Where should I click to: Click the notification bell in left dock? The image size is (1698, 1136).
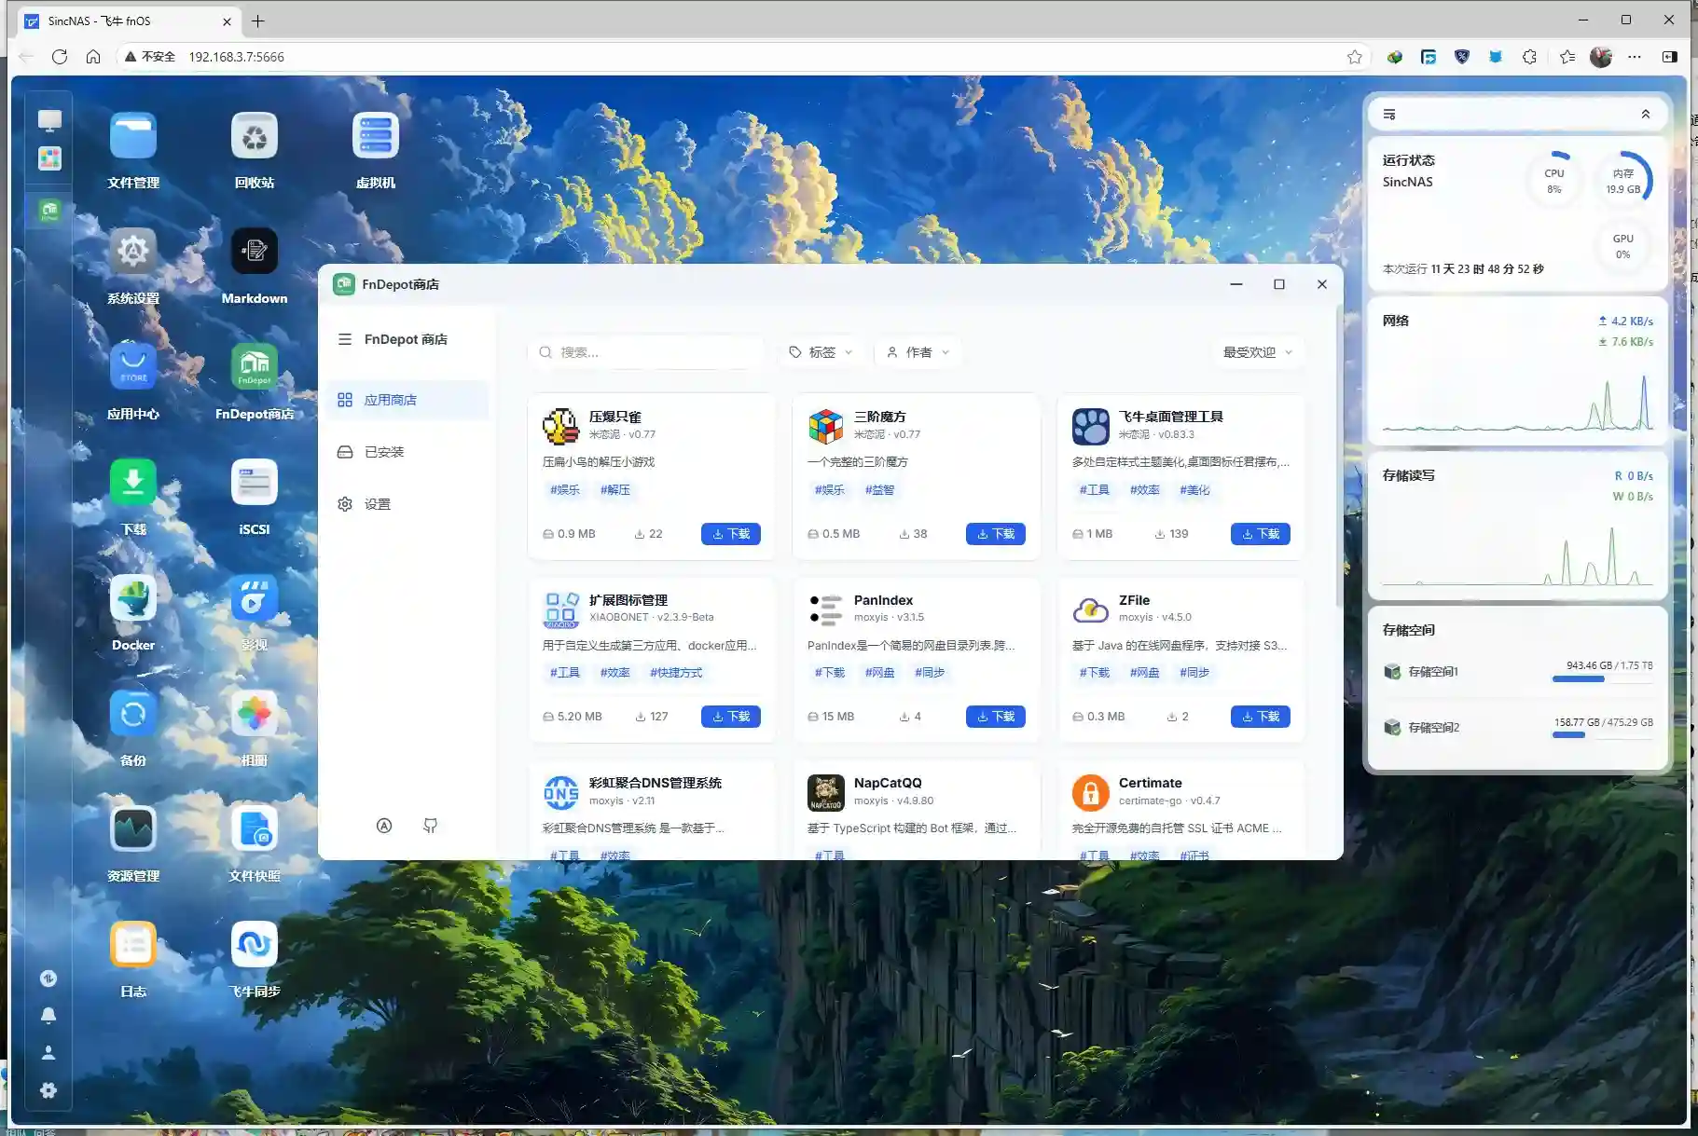pos(48,1016)
